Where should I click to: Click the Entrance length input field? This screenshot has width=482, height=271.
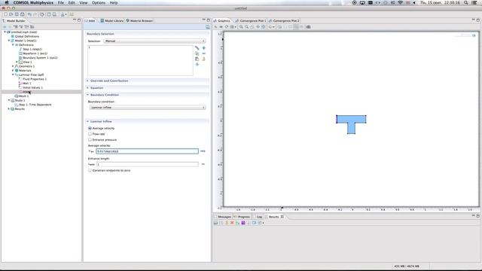[148, 164]
